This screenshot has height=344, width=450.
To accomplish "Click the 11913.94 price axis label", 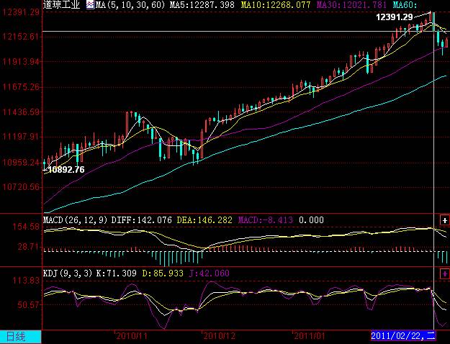I will coord(21,62).
